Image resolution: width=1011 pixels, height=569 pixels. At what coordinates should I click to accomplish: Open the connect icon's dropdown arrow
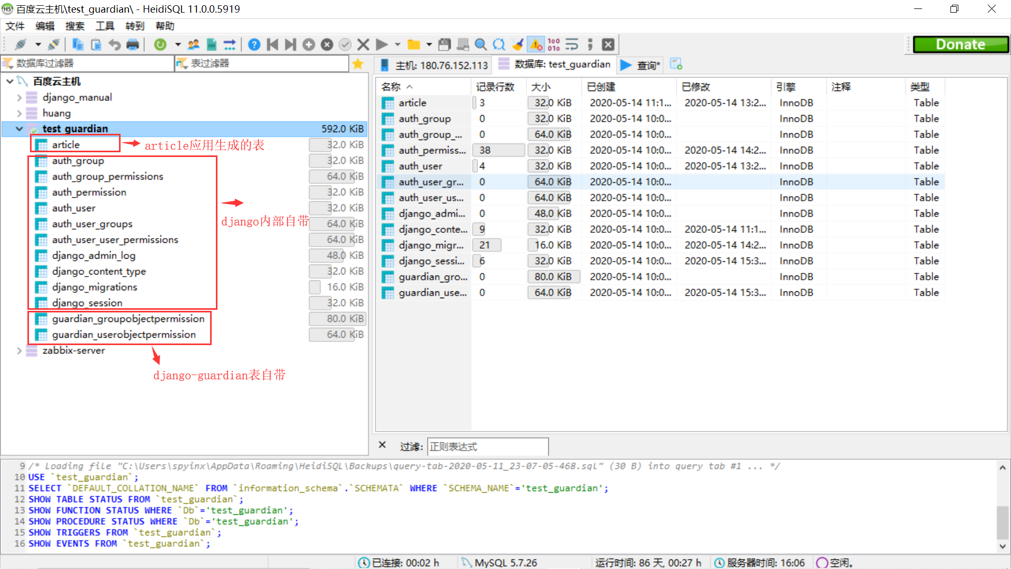point(38,45)
